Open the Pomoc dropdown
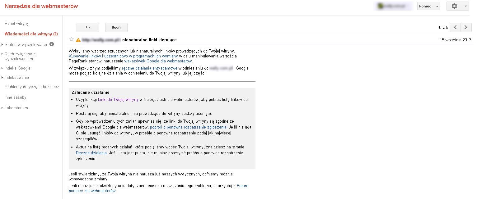The height and width of the screenshot is (199, 477). pos(428,6)
